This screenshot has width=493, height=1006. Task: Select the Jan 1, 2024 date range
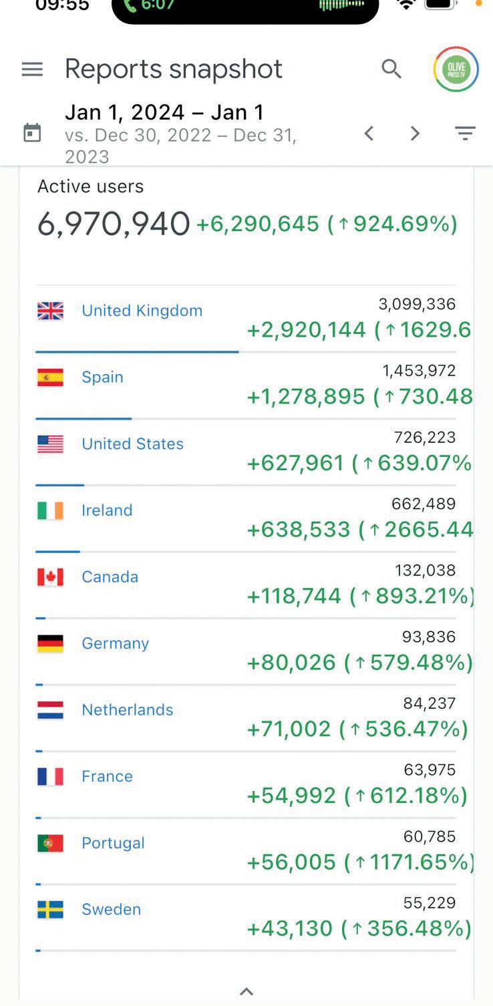164,112
